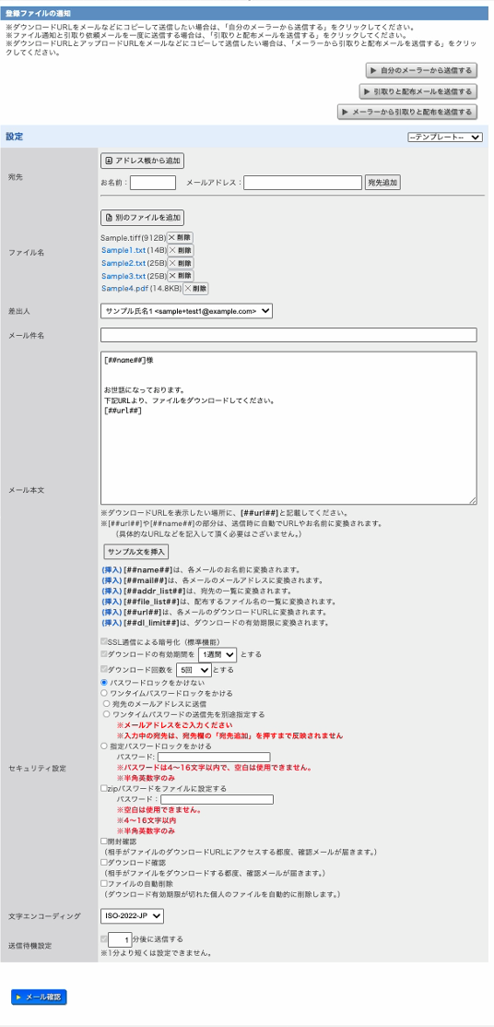Focus the send delay minutes field
Viewport: 494px width, 1027px height.
tap(120, 939)
